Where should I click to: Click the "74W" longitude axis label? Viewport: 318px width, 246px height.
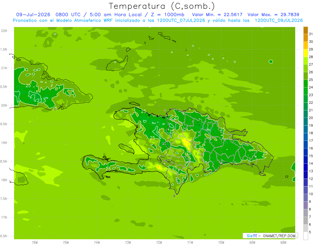click(x=97, y=243)
